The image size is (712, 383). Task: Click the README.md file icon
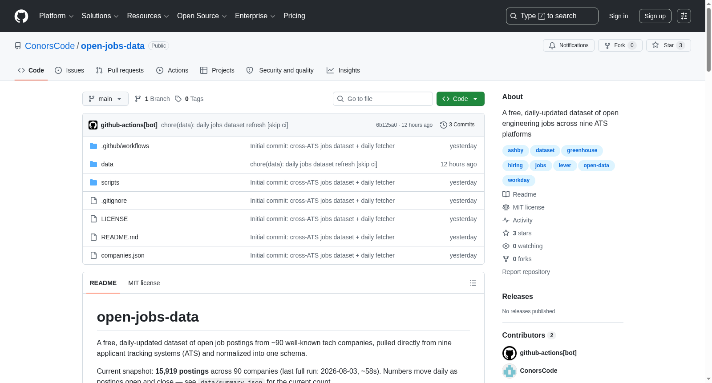click(x=93, y=237)
